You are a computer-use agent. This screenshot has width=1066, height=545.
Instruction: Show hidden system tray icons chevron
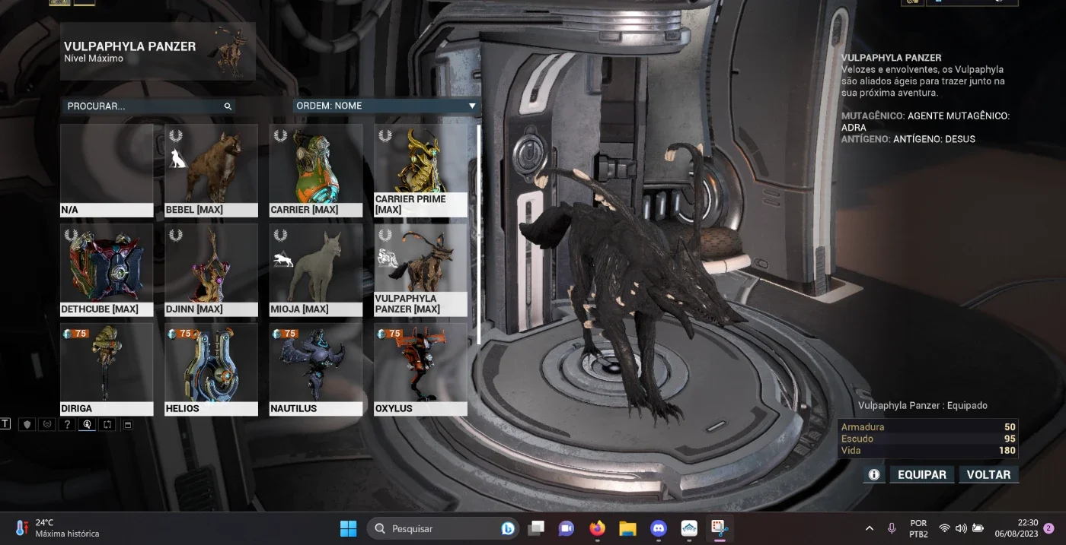click(870, 528)
